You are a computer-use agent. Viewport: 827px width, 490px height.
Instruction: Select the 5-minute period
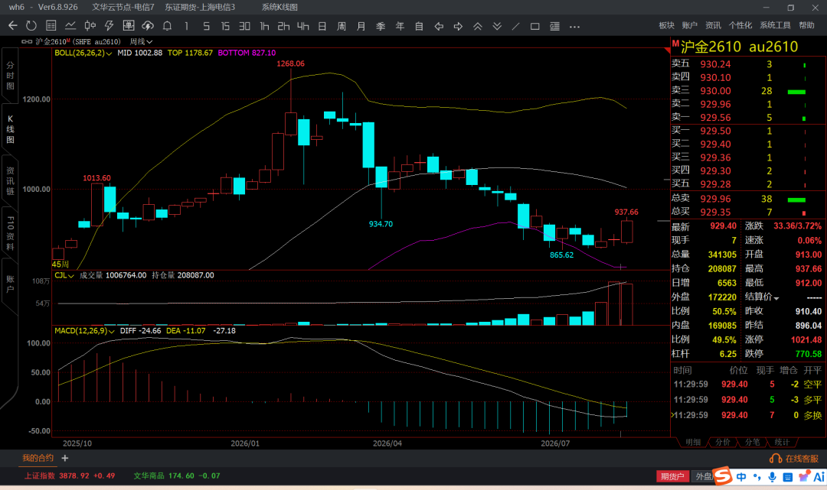(206, 26)
